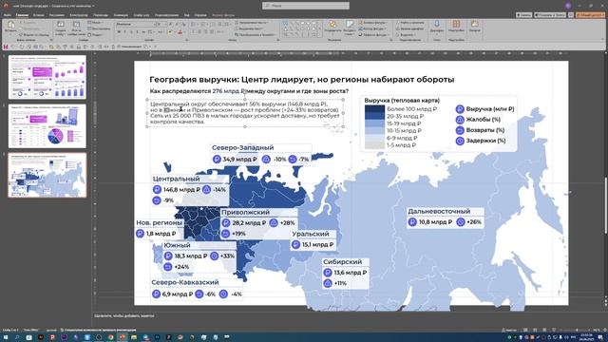This screenshot has height=342, width=608.
Task: Switch to Slide Sorter view in the status bar
Action: [x=535, y=330]
